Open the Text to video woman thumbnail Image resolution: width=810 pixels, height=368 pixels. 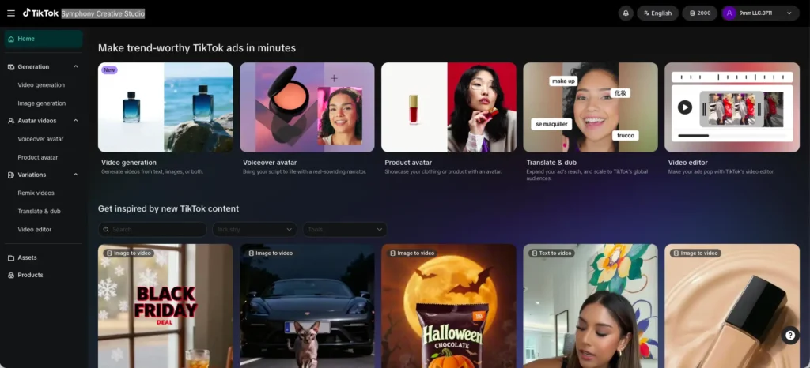coord(590,306)
